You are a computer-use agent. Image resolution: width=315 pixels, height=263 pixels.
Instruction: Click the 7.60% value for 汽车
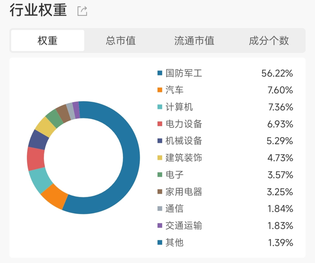tap(280, 90)
